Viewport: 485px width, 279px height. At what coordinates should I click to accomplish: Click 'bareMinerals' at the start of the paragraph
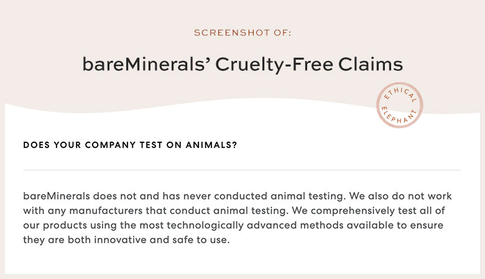pyautogui.click(x=57, y=196)
